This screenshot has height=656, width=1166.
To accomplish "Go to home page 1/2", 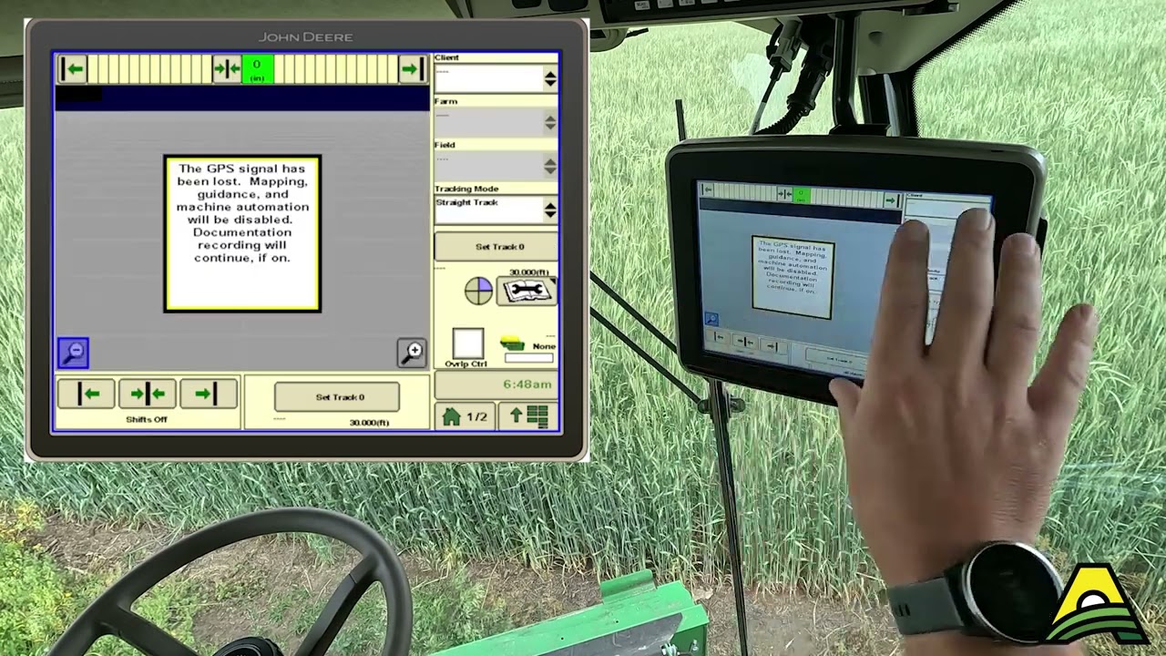I will coord(465,416).
